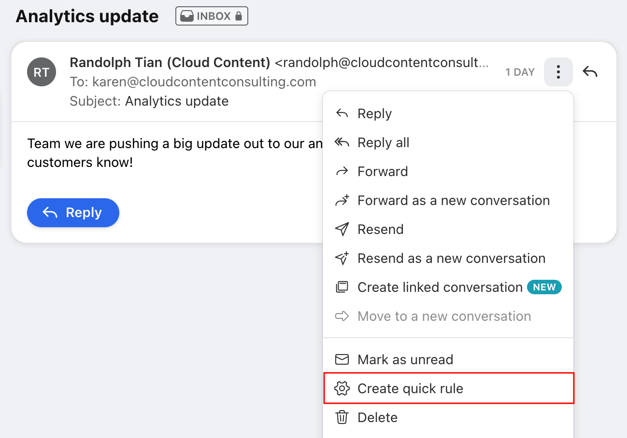Select Forward as a new conversation
Image resolution: width=627 pixels, height=438 pixels.
pyautogui.click(x=453, y=200)
